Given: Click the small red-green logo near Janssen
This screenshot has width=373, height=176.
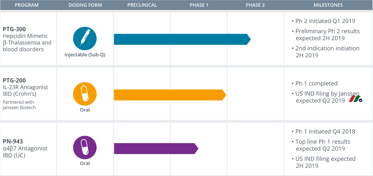Looking at the screenshot, I should [x=356, y=99].
